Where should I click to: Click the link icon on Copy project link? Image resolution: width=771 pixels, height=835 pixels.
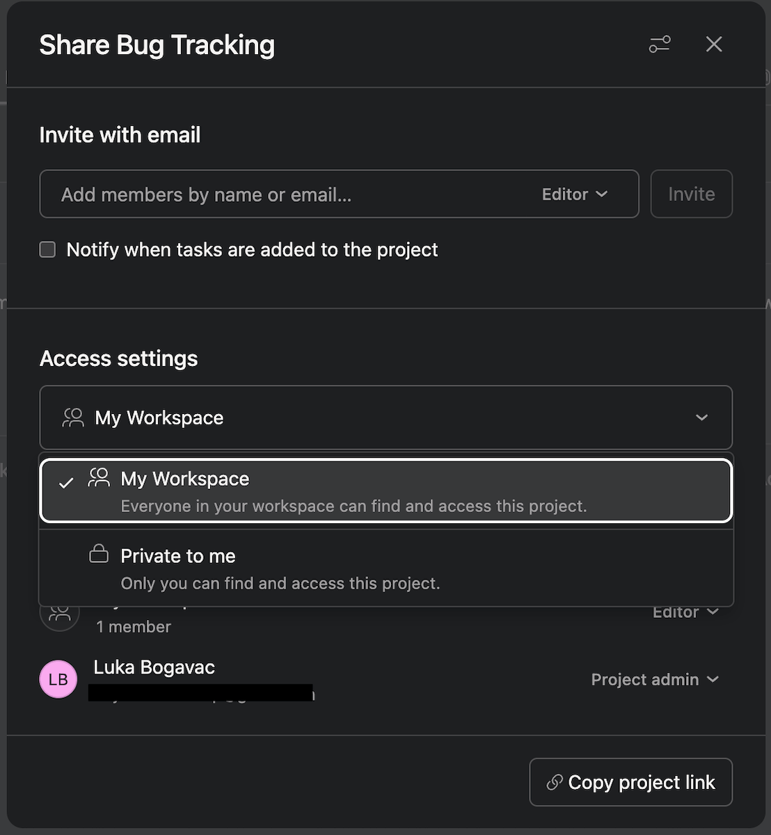click(555, 782)
